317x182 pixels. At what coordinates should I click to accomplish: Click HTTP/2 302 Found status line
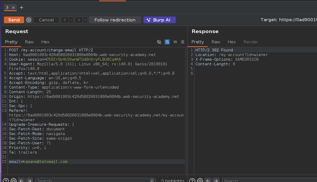point(214,50)
